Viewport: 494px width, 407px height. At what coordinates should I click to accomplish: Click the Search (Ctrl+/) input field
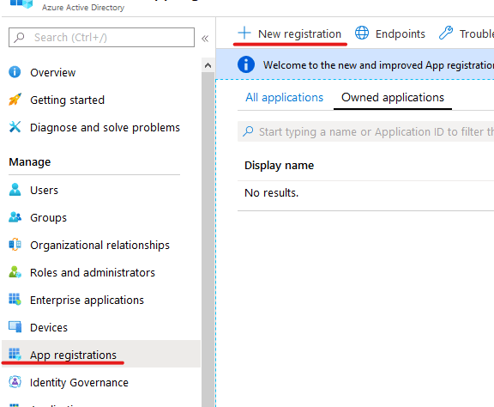[x=101, y=37]
